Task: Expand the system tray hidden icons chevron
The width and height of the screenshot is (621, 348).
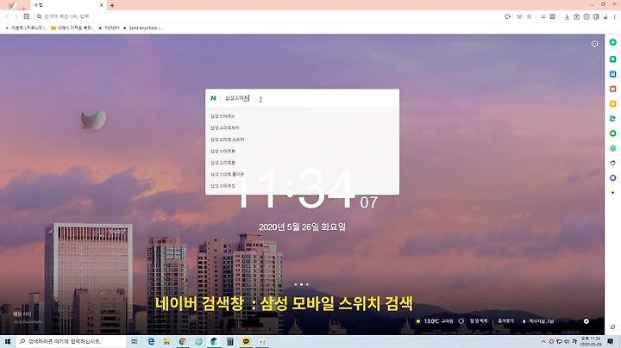Action: pyautogui.click(x=543, y=341)
